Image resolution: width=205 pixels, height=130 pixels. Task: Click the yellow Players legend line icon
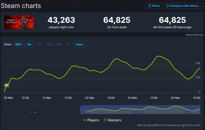pos(84,120)
